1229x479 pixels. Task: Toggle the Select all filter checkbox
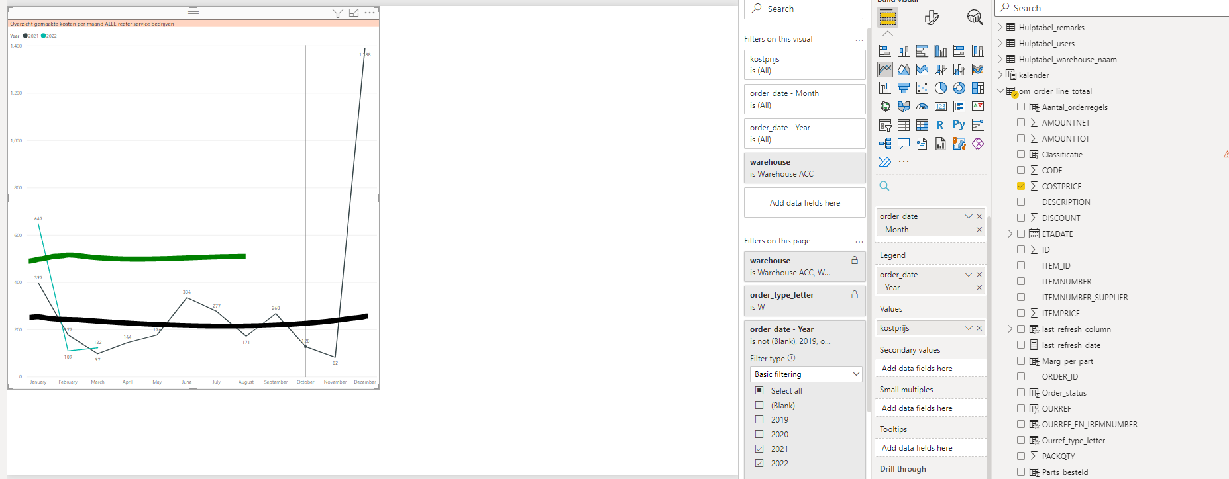pyautogui.click(x=759, y=390)
